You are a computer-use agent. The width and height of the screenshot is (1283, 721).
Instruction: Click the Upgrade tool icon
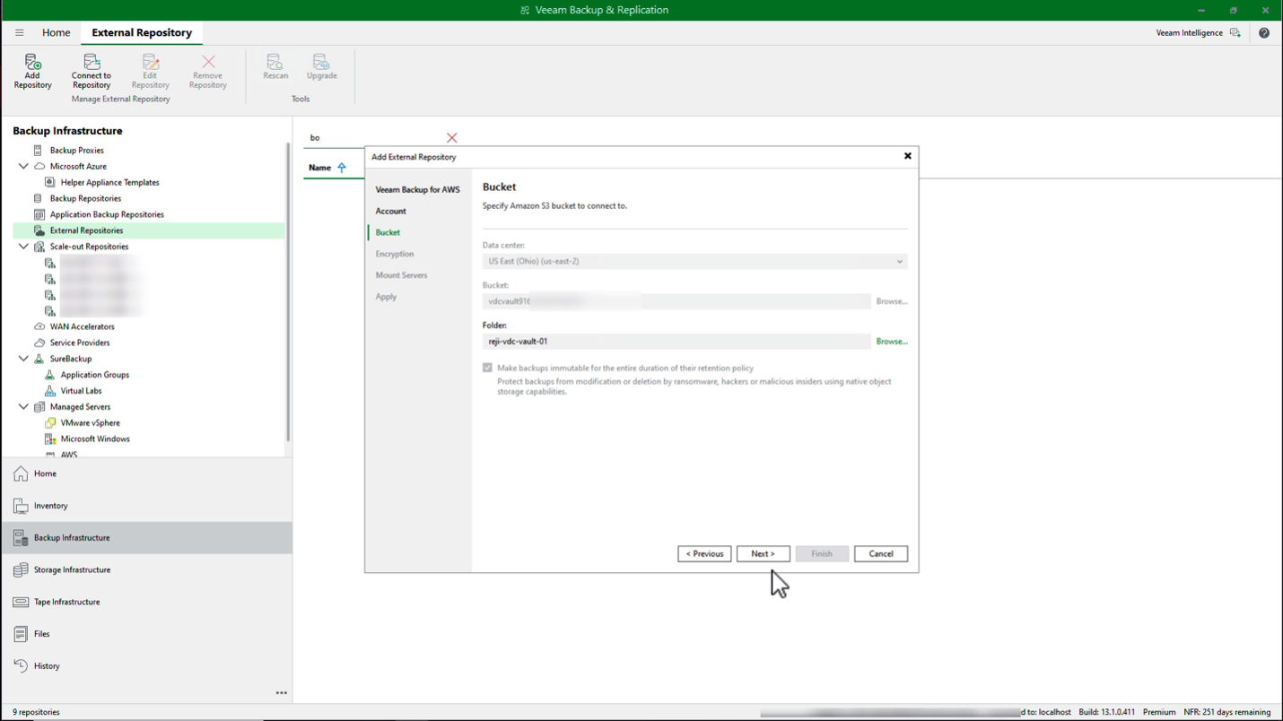(321, 67)
